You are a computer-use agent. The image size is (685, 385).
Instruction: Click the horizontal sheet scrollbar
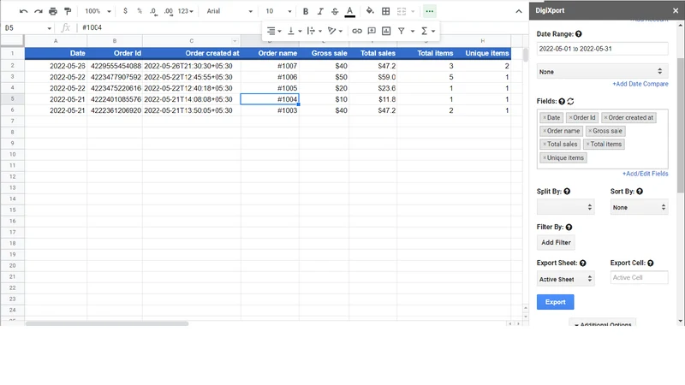coord(106,324)
